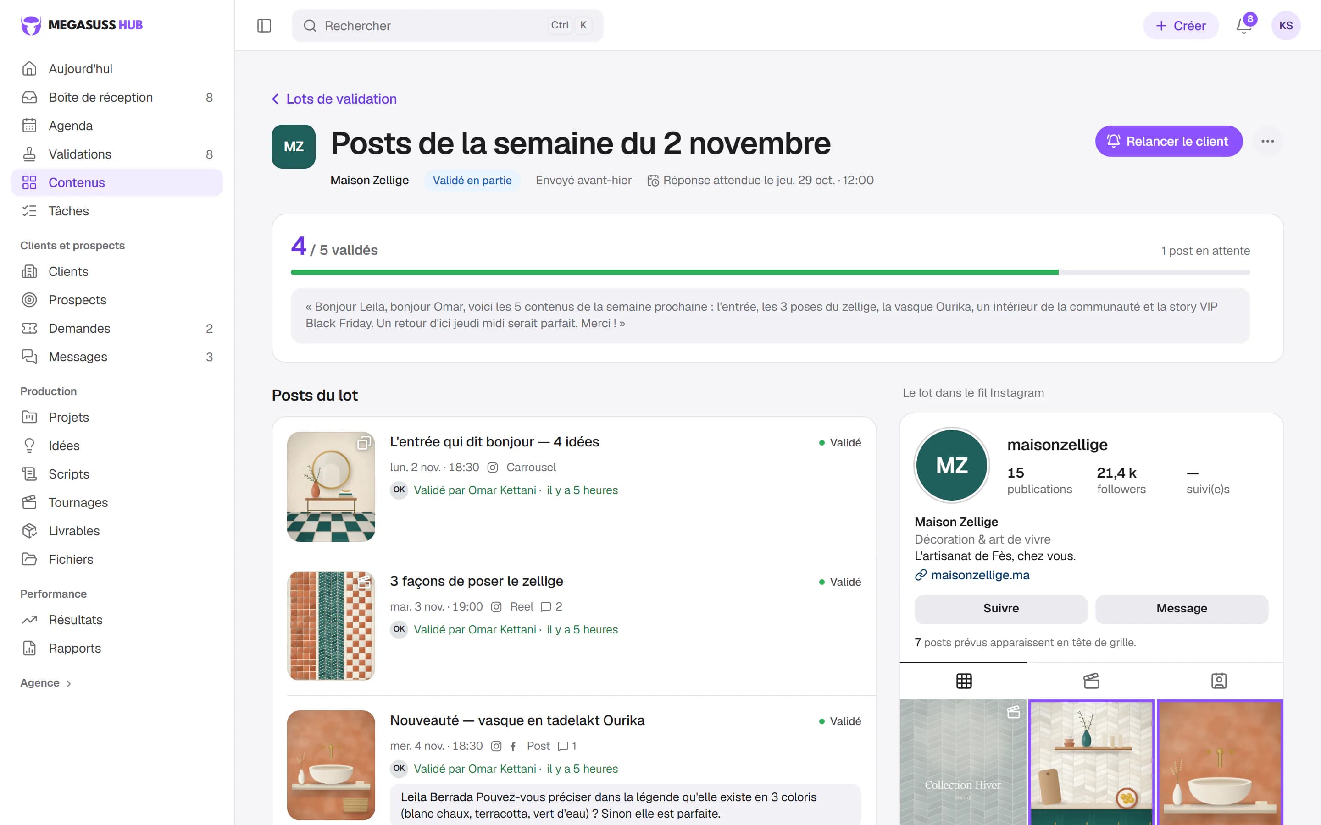Click the large MZ Instagram profile avatar
Image resolution: width=1321 pixels, height=825 pixels.
coord(952,465)
